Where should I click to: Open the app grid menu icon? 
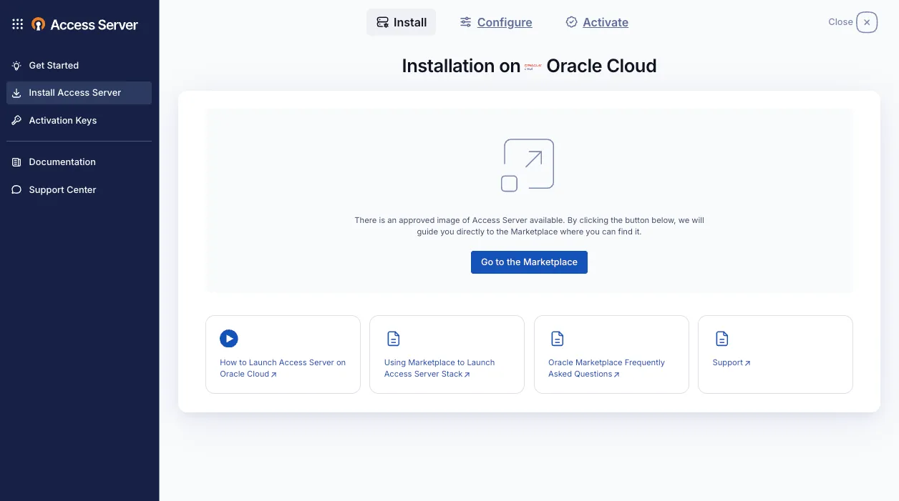pyautogui.click(x=18, y=24)
